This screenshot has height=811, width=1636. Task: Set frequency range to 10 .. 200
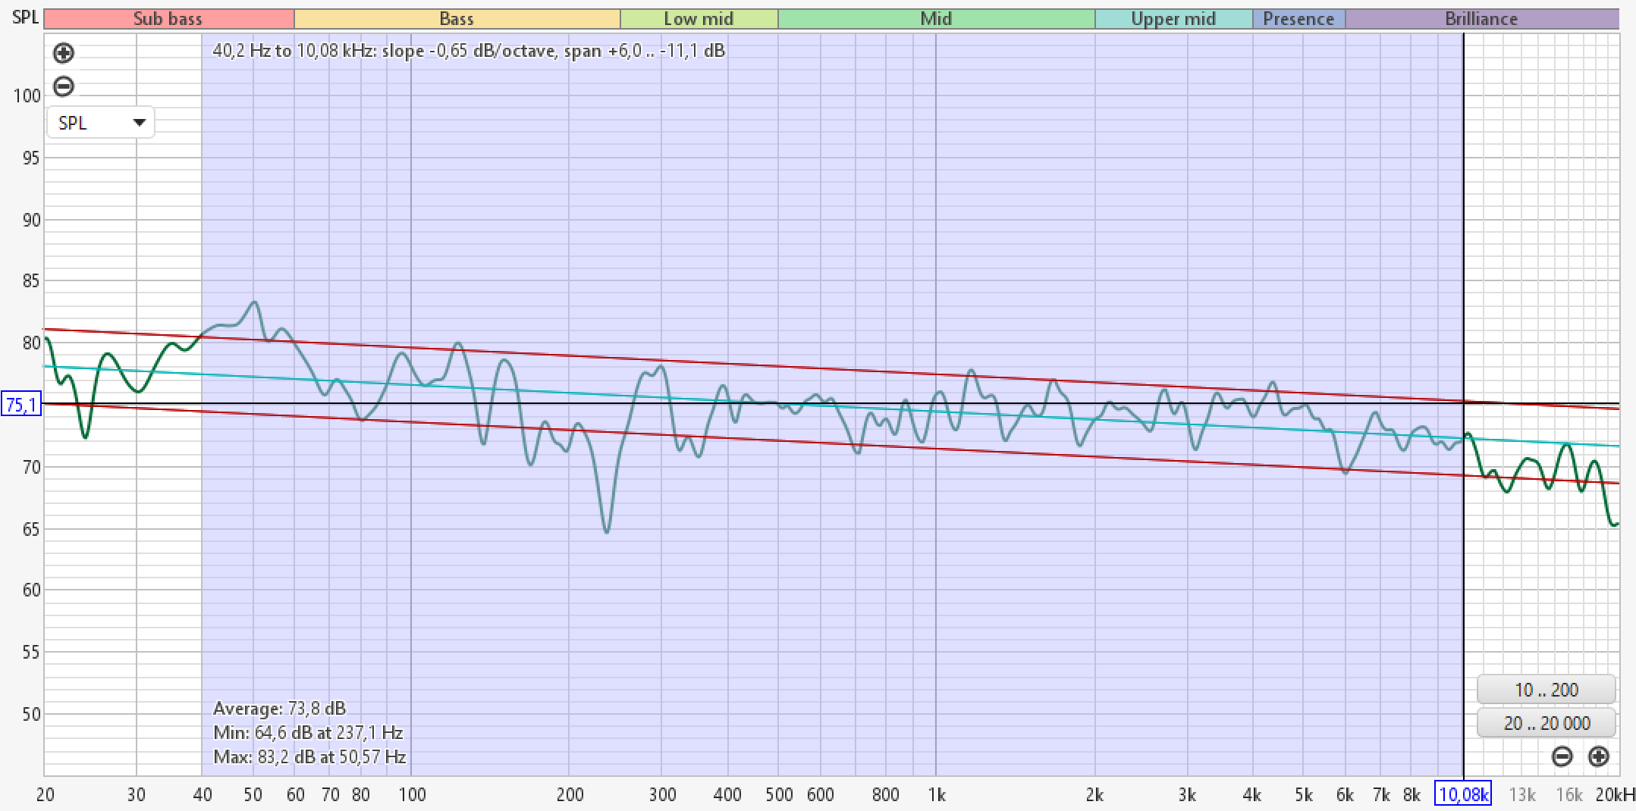[1547, 690]
